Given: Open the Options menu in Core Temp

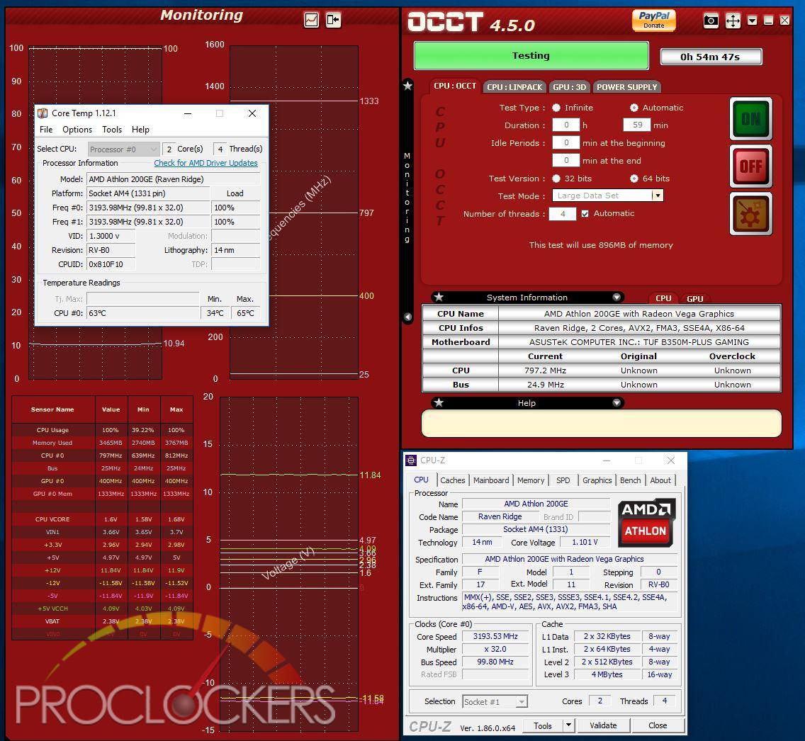Looking at the screenshot, I should tap(77, 130).
